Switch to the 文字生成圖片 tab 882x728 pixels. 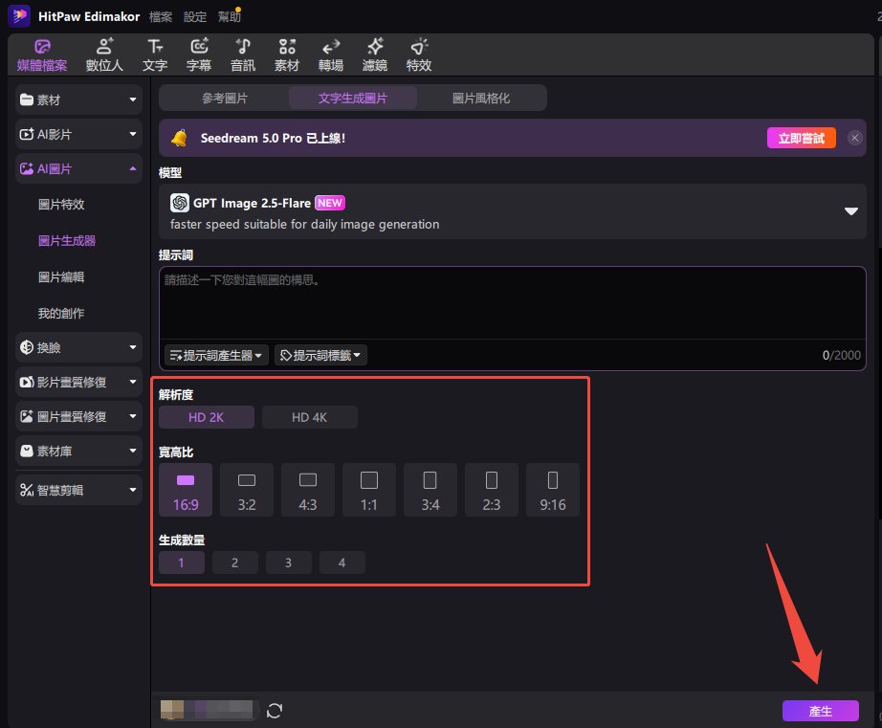(353, 99)
